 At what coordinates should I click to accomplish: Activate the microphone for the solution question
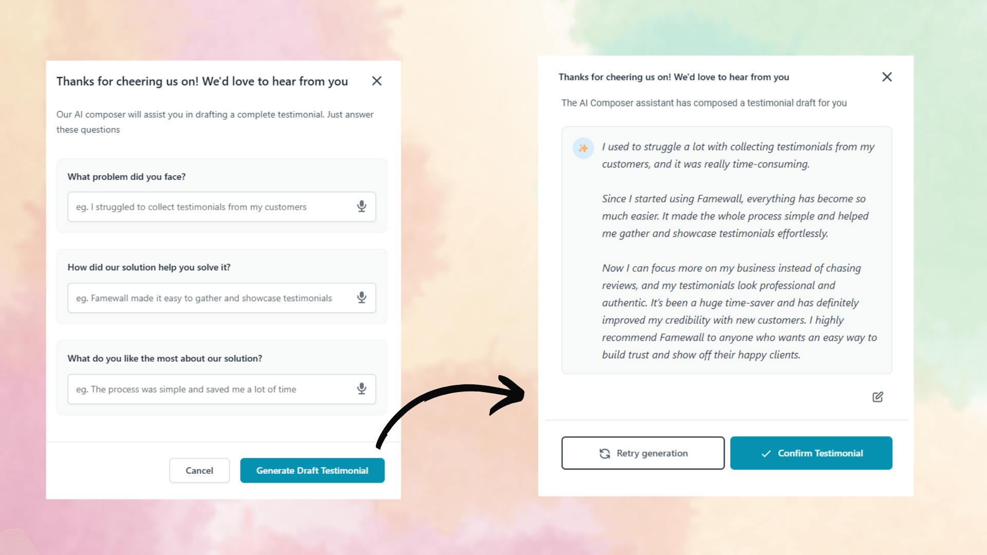(x=361, y=298)
